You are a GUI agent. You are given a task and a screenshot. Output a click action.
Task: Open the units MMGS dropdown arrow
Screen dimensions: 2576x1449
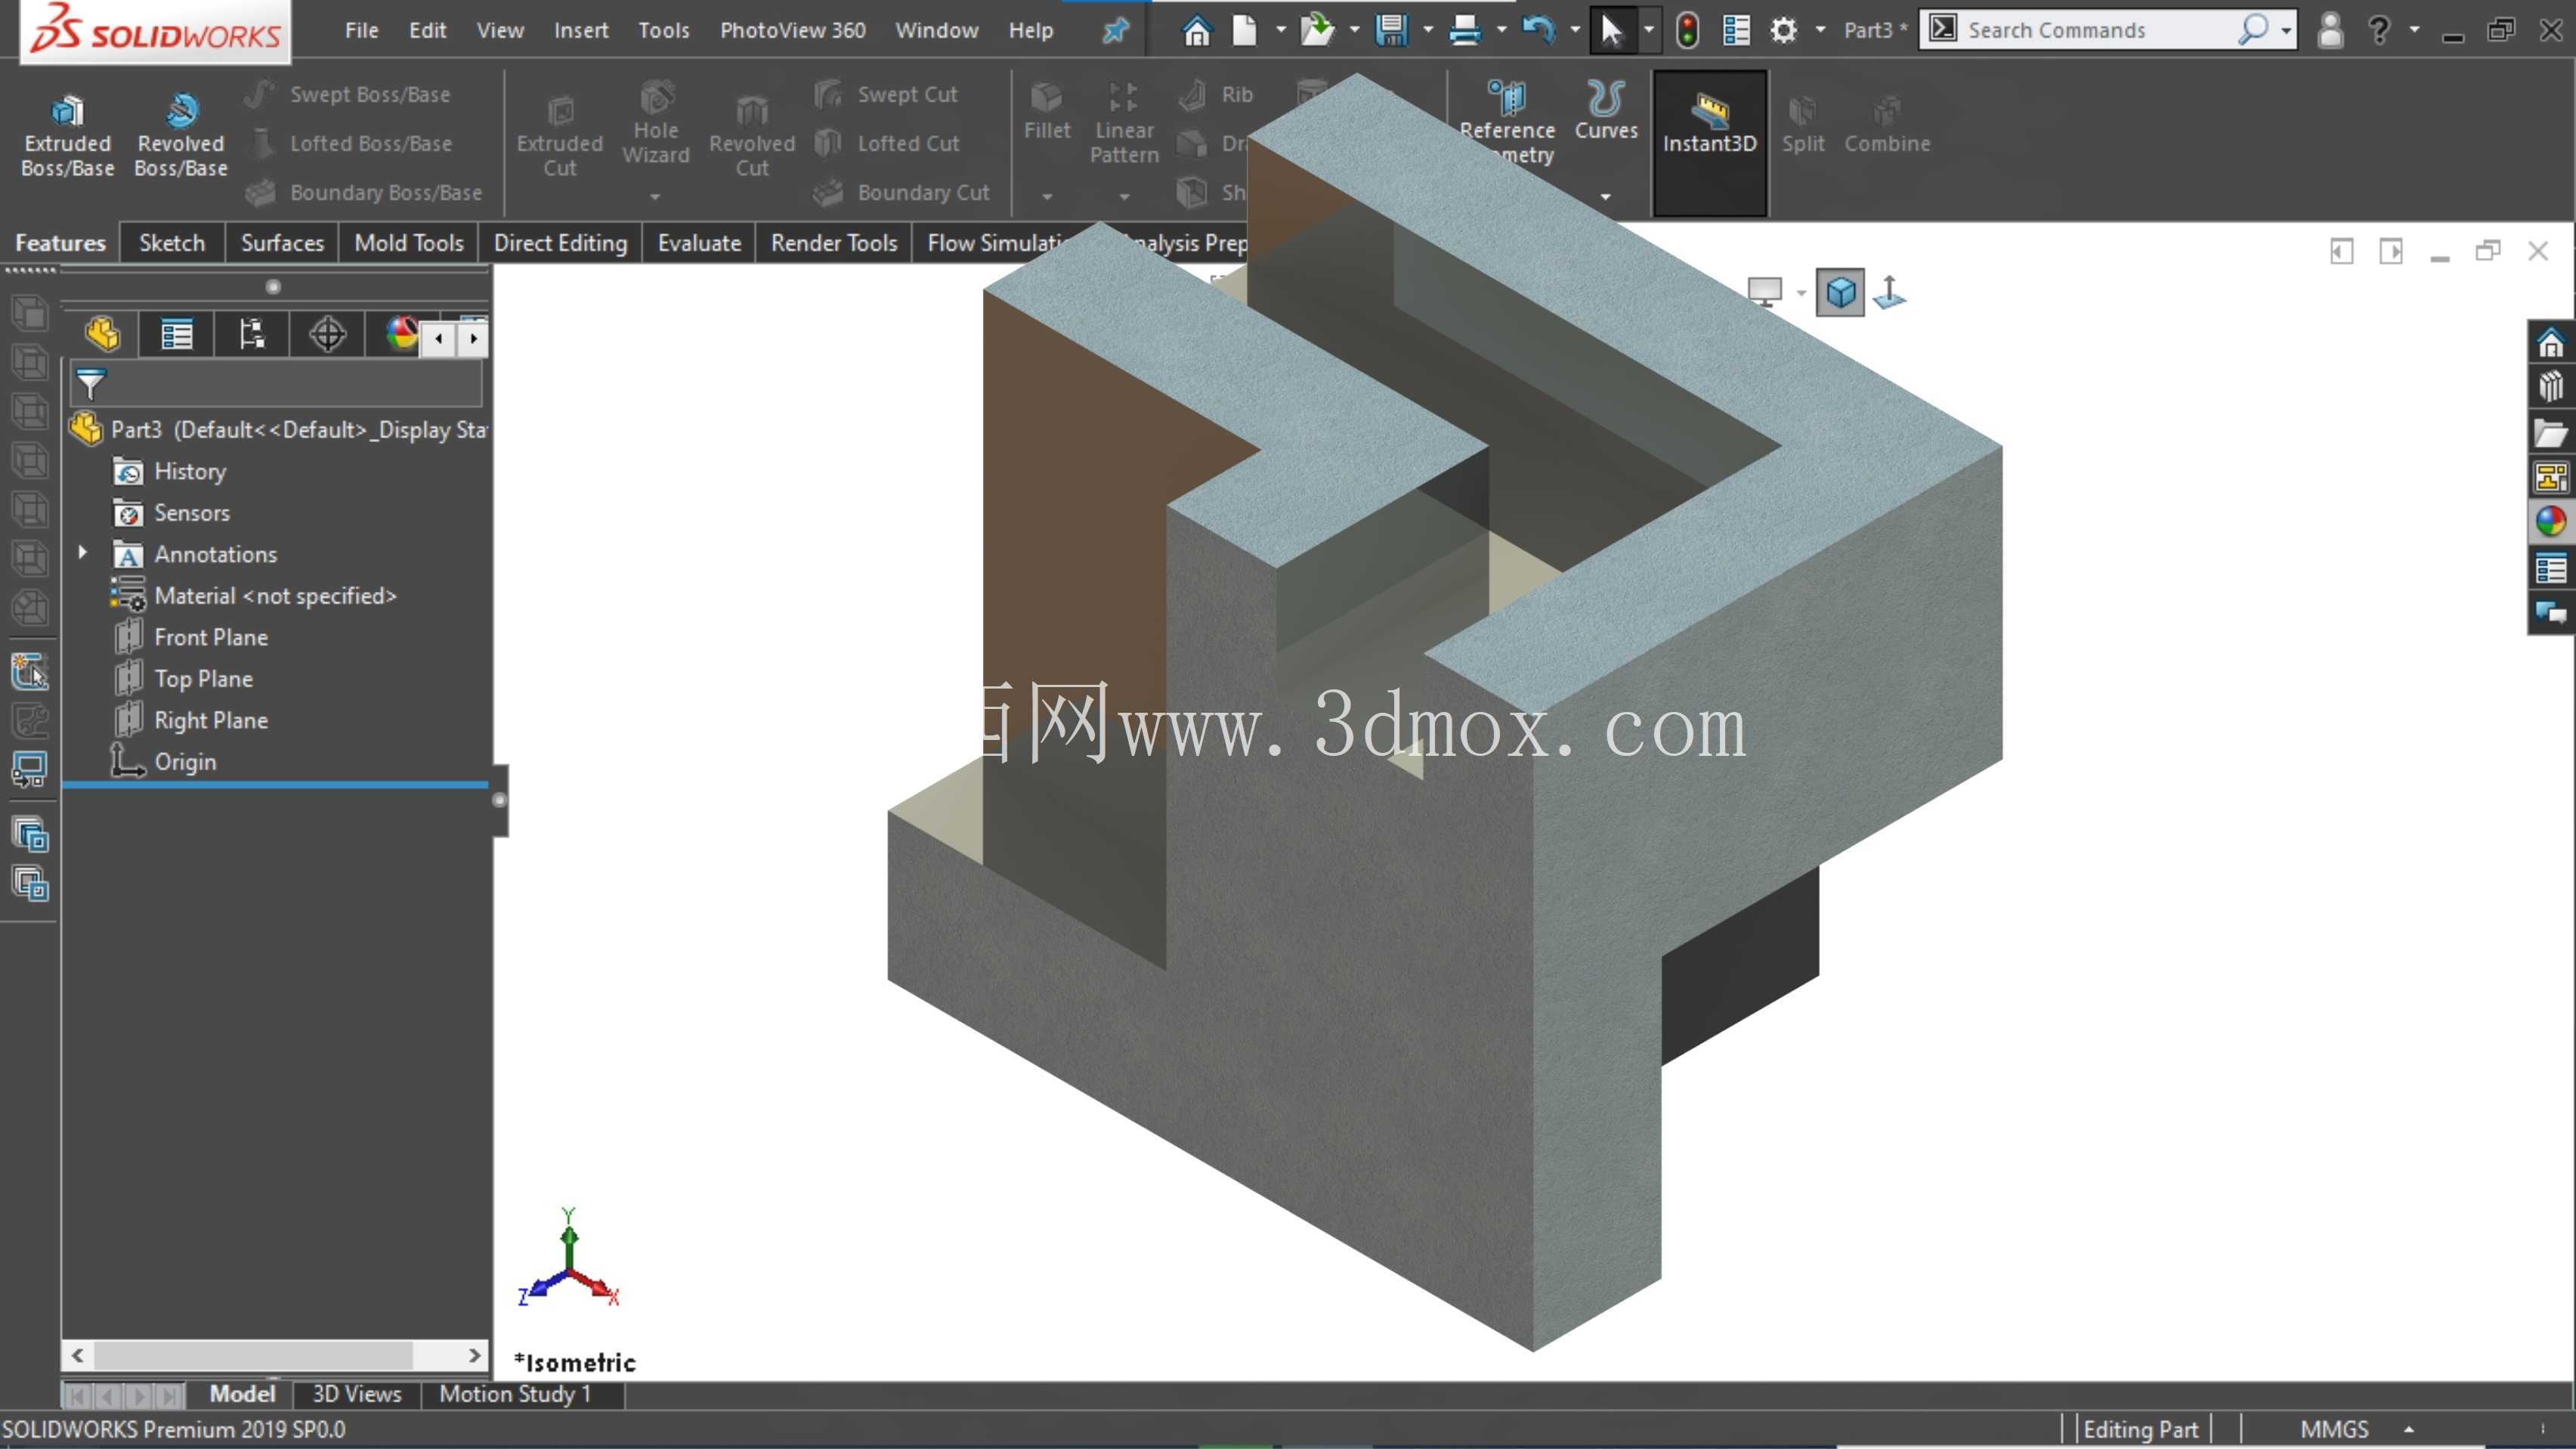[x=2408, y=1429]
